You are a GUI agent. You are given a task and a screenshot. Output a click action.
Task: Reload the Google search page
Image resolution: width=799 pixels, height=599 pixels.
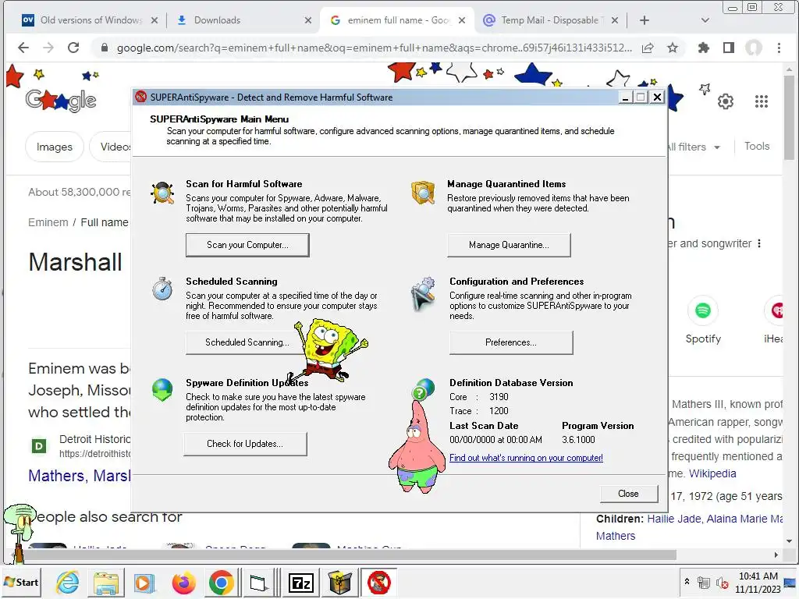[x=73, y=48]
